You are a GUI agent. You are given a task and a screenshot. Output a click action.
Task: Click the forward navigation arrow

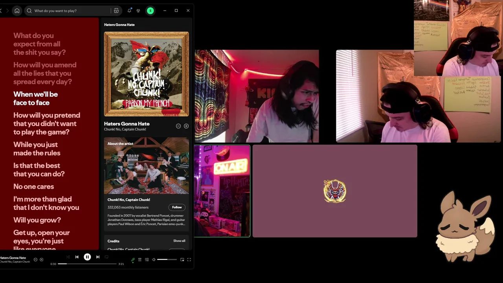click(x=7, y=11)
